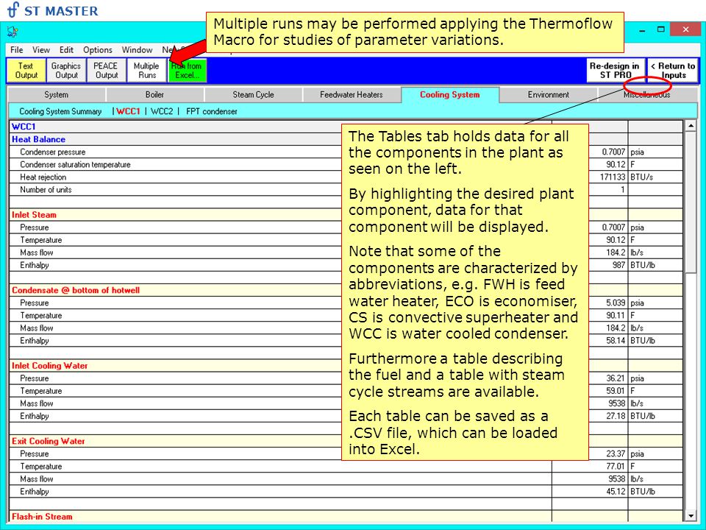Switch to the Miscellaneous tab
The image size is (706, 530).
(647, 95)
